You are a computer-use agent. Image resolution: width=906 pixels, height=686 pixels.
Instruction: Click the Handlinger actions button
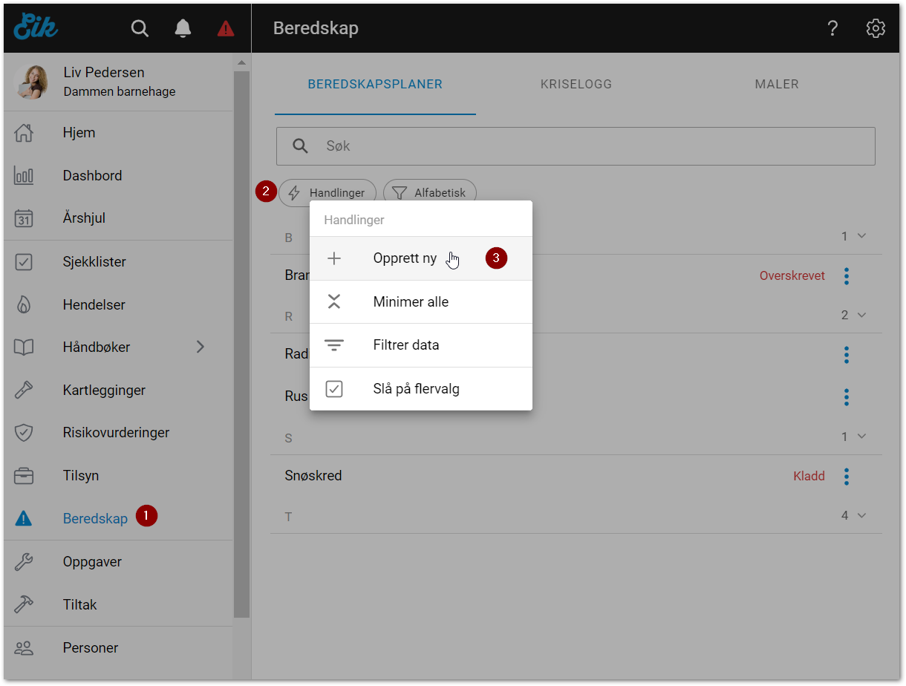327,193
